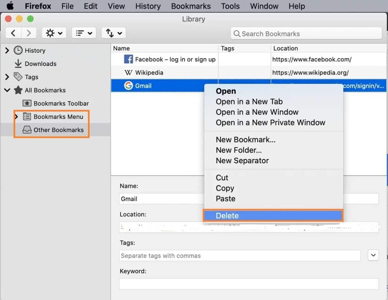Choose Open in a New Private Window
The image size is (388, 300).
(274, 122)
